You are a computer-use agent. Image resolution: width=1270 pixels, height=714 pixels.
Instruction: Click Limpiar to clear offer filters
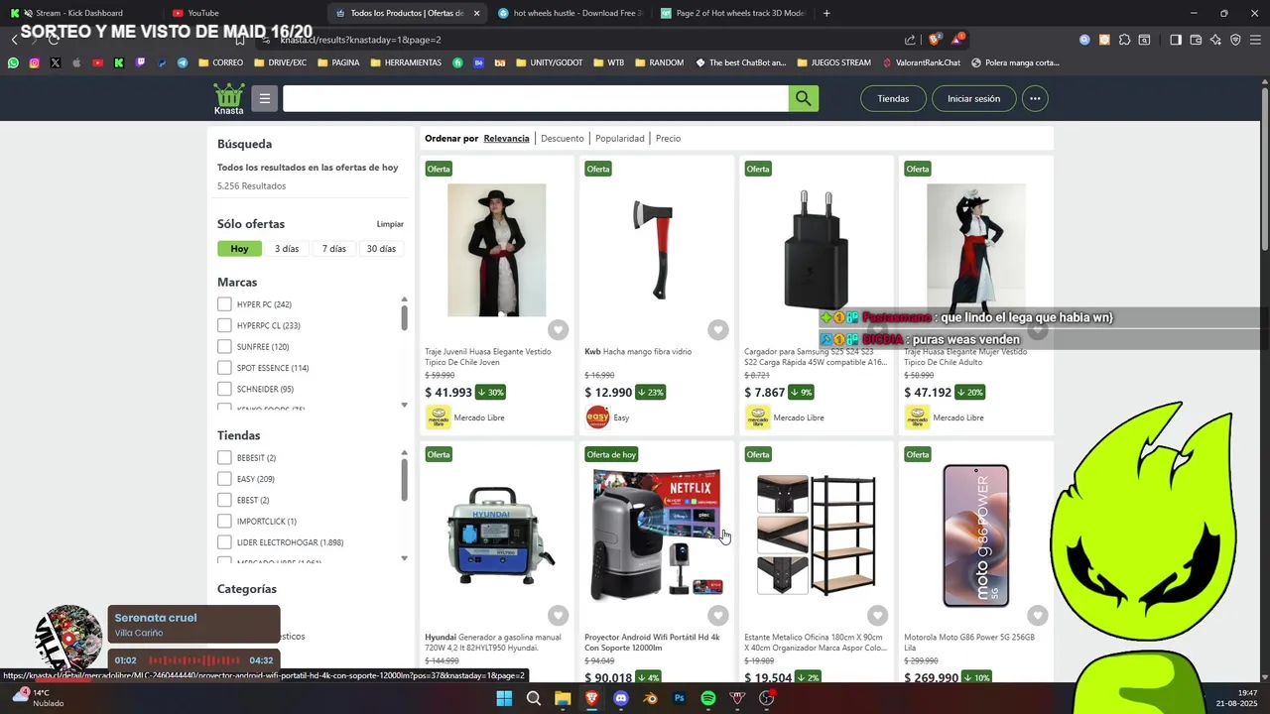point(390,224)
